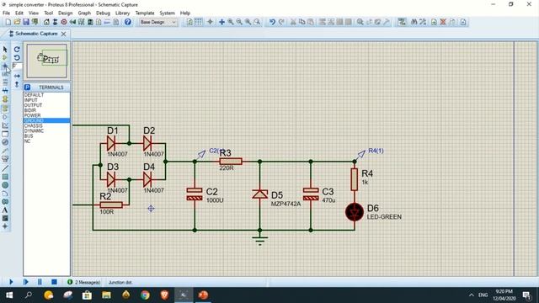Open the View menu
The width and height of the screenshot is (539, 303).
tap(34, 13)
